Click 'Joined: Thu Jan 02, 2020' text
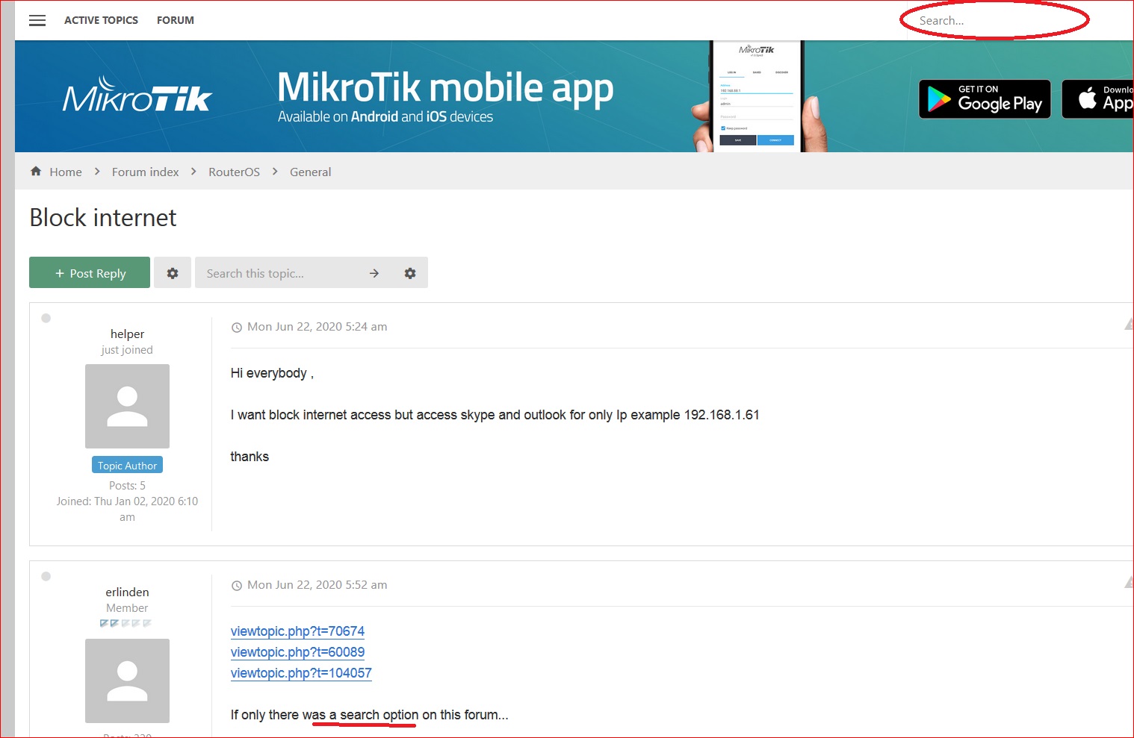The width and height of the screenshot is (1134, 738). coord(127,509)
